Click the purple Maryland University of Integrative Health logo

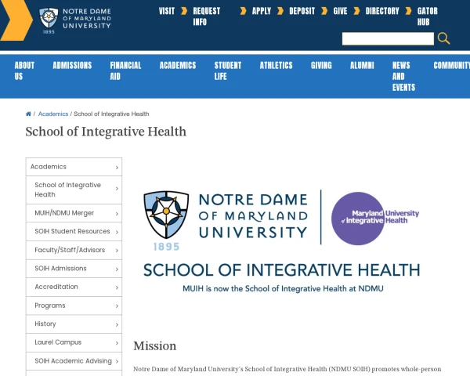[375, 219]
